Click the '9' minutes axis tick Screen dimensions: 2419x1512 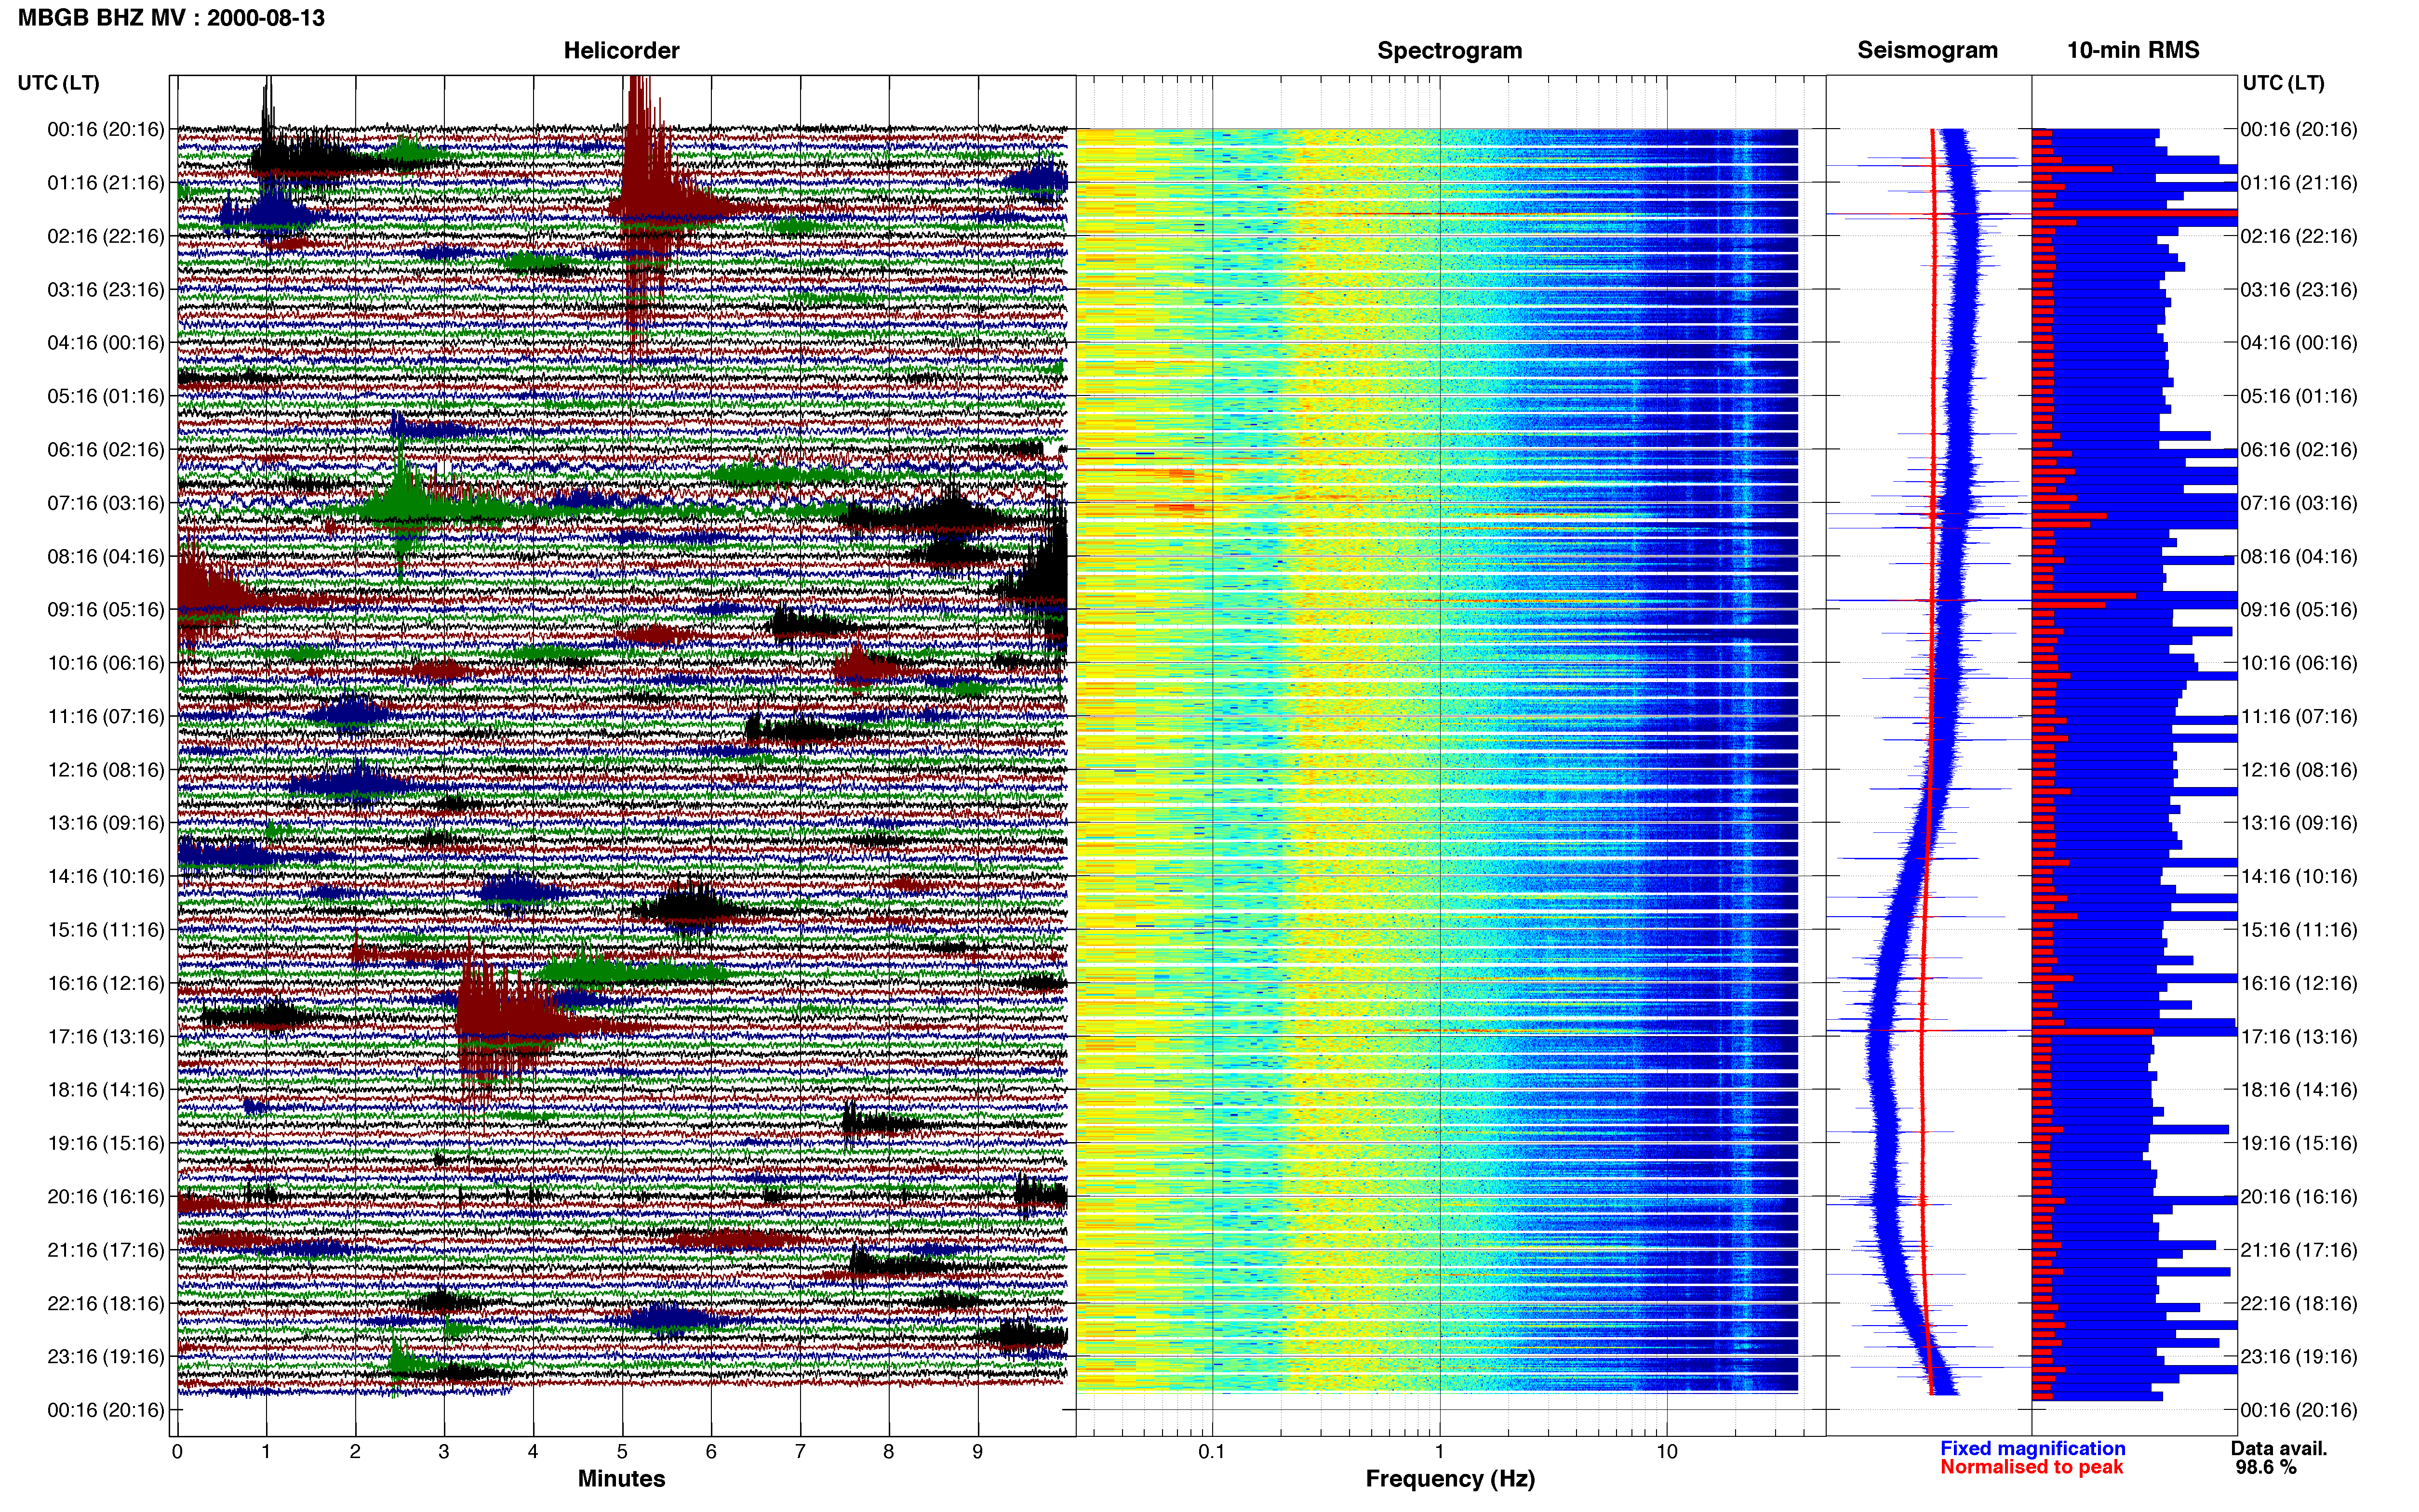pyautogui.click(x=978, y=1451)
